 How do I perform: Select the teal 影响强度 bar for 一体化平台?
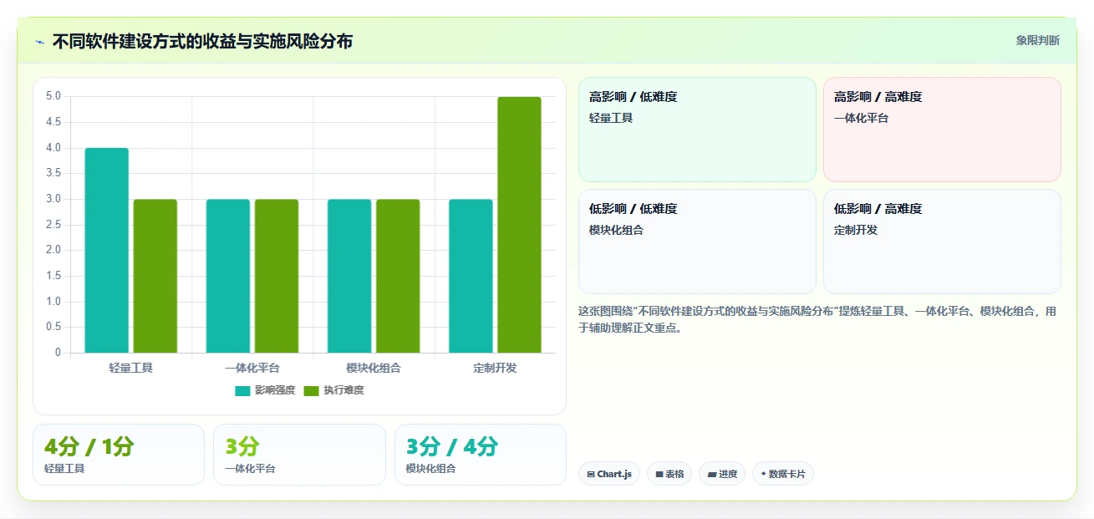[228, 276]
